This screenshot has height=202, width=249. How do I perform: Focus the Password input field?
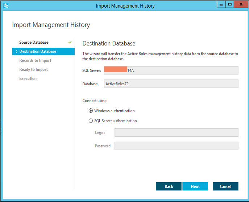point(177,146)
